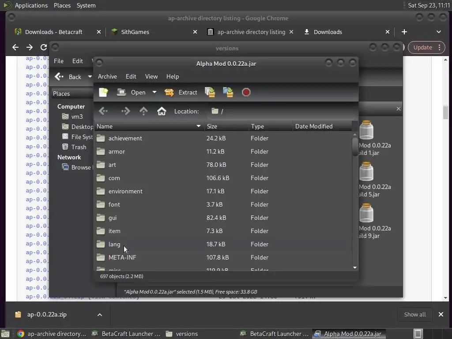Expand the Back history dropdown arrow
The width and height of the screenshot is (452, 339).
[x=90, y=77]
